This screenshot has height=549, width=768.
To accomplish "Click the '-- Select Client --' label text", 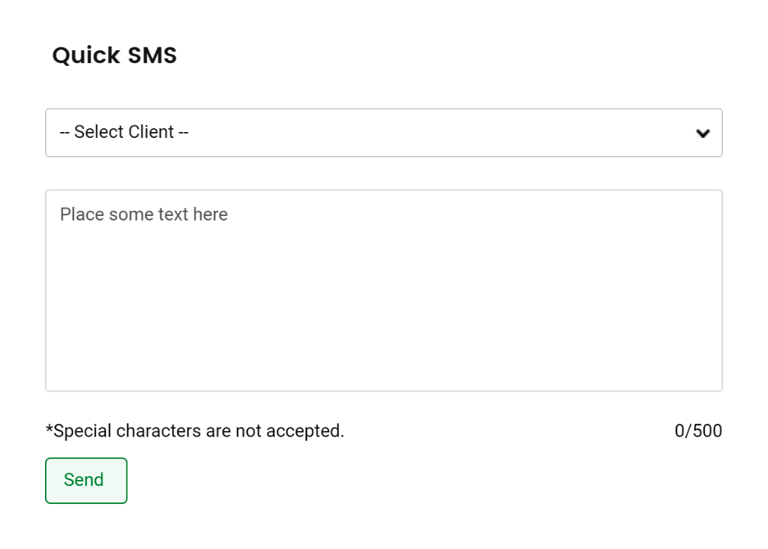I will tap(124, 133).
